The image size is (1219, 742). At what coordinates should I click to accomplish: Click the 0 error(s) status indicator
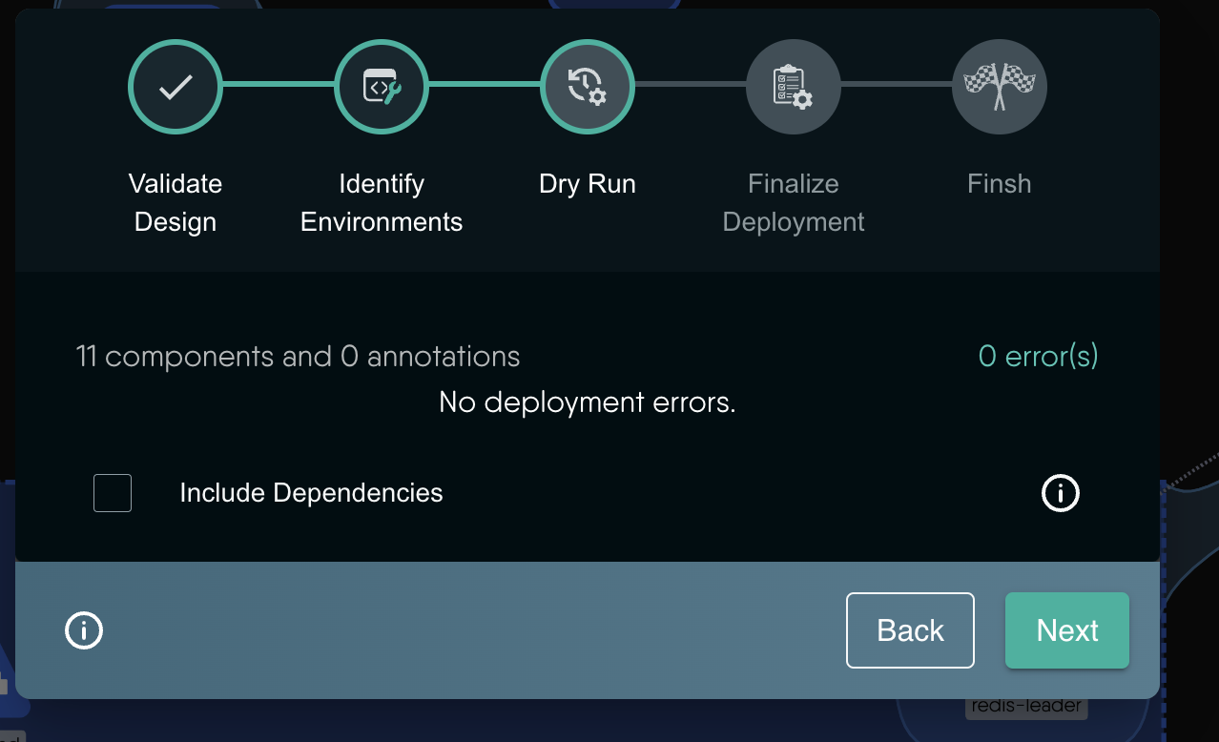tap(1038, 356)
